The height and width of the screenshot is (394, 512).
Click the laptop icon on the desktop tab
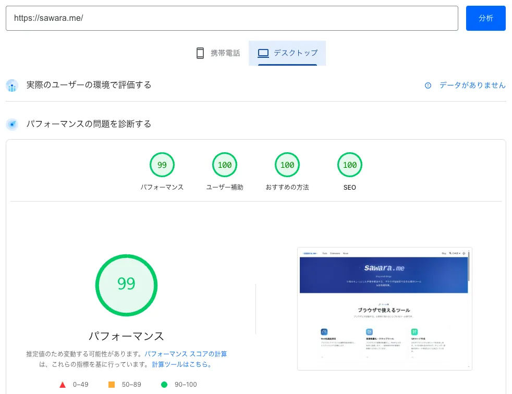pyautogui.click(x=263, y=53)
